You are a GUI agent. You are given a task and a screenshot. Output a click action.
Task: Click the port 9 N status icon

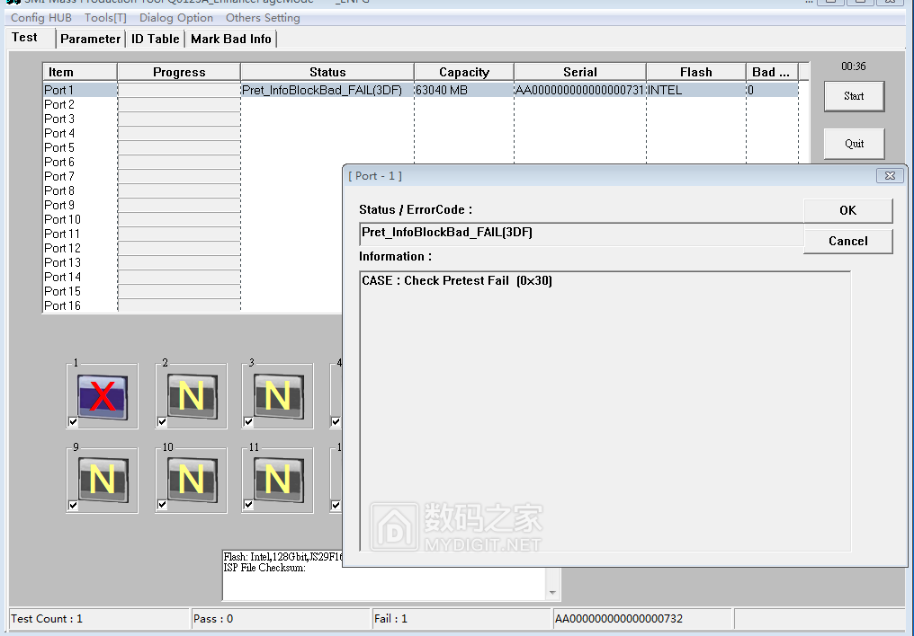(x=103, y=481)
